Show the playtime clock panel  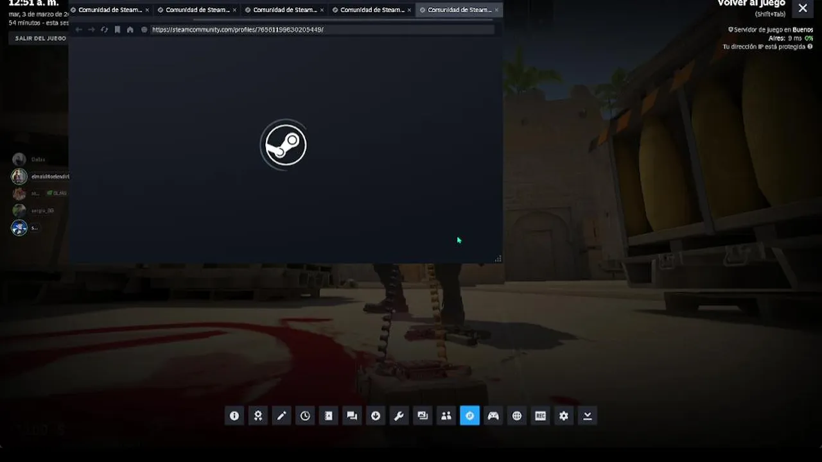pos(305,416)
